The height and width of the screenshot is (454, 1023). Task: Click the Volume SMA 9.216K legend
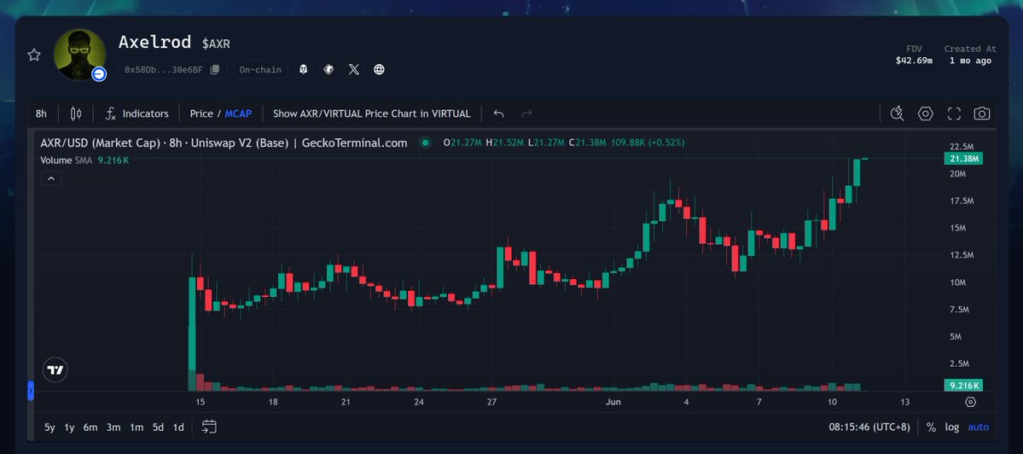(84, 160)
